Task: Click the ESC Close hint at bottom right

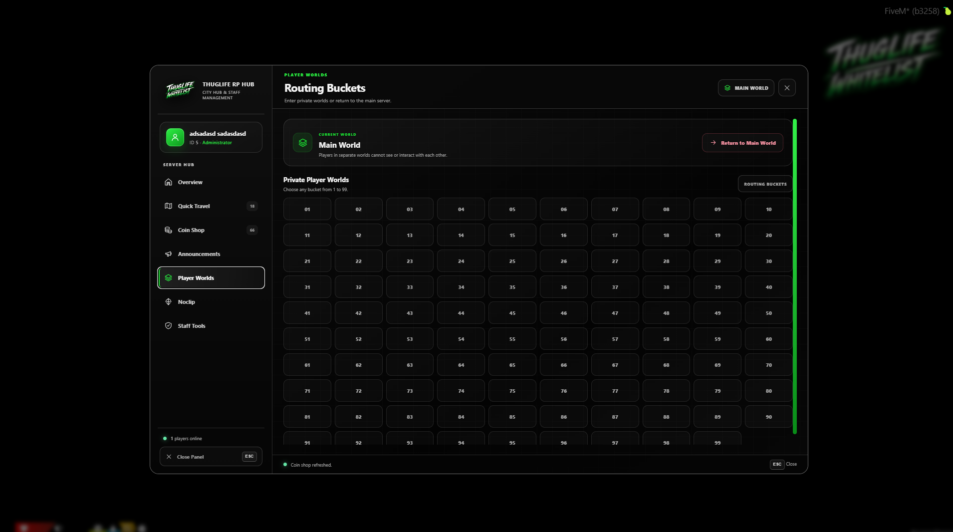Action: pos(784,464)
